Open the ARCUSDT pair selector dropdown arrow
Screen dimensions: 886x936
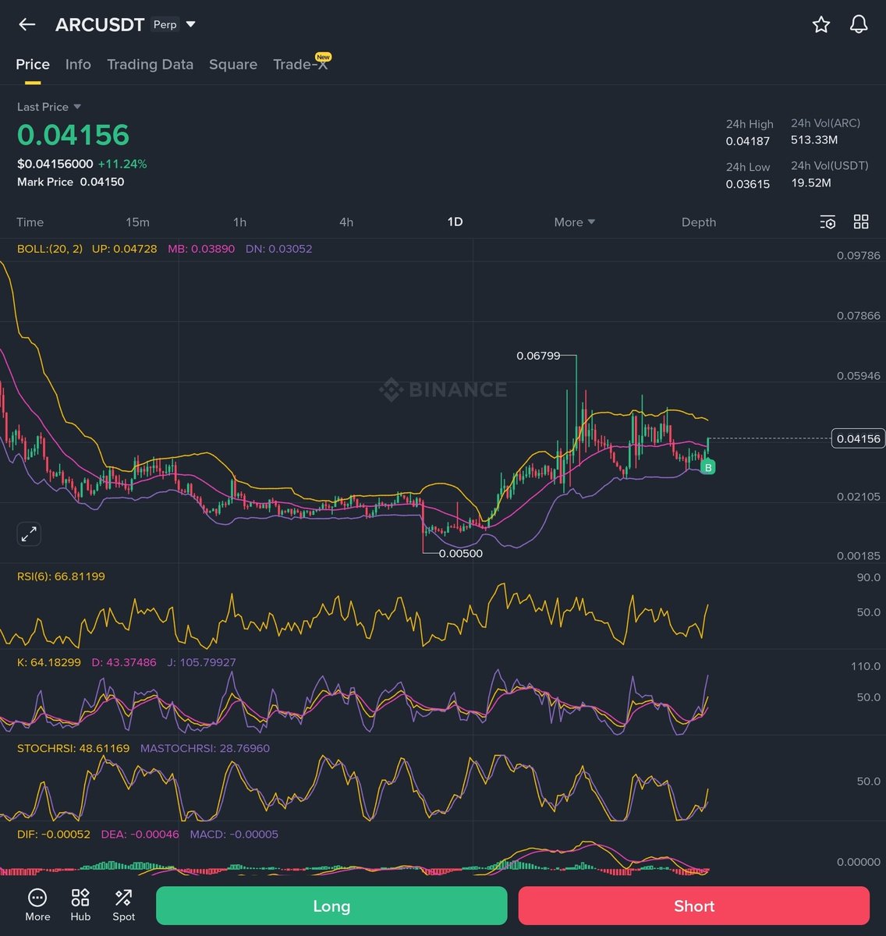pos(191,24)
